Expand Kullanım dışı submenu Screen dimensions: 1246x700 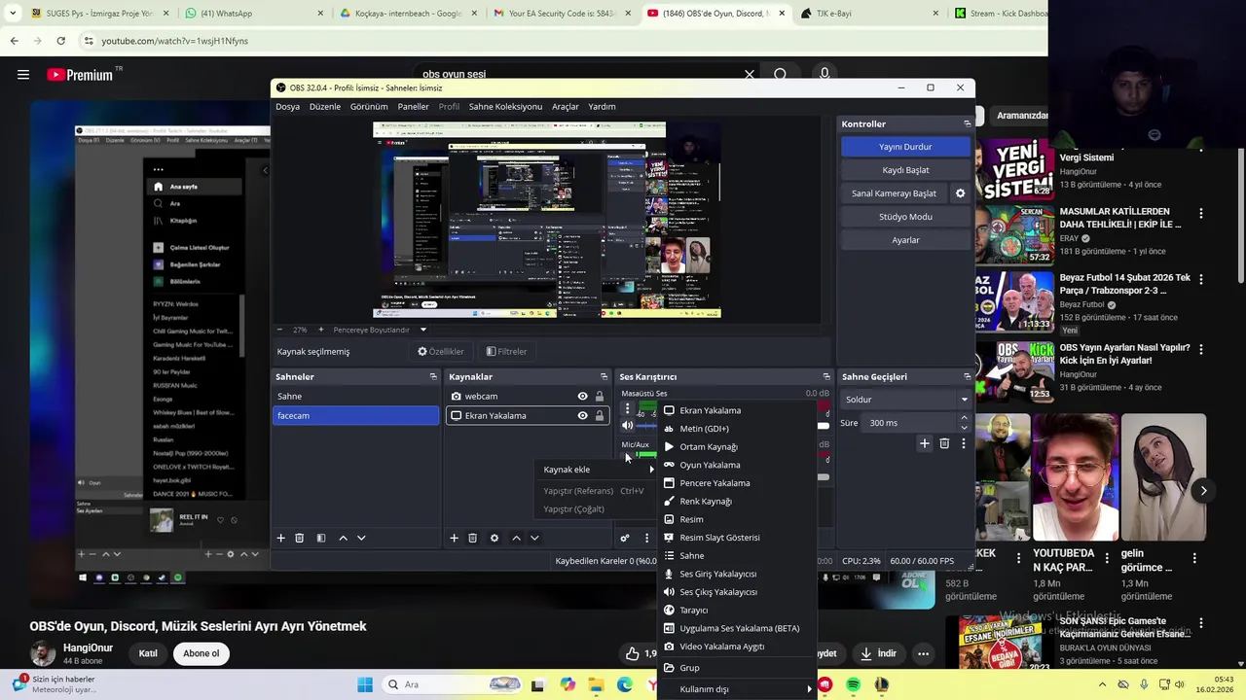click(737, 689)
